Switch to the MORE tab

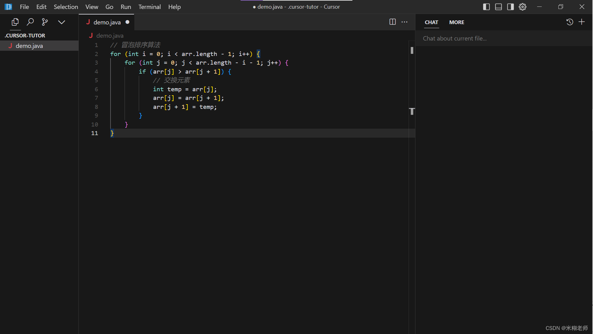coord(456,22)
